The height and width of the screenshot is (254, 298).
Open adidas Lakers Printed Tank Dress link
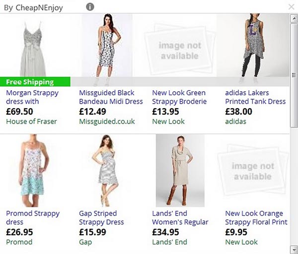tap(255, 97)
